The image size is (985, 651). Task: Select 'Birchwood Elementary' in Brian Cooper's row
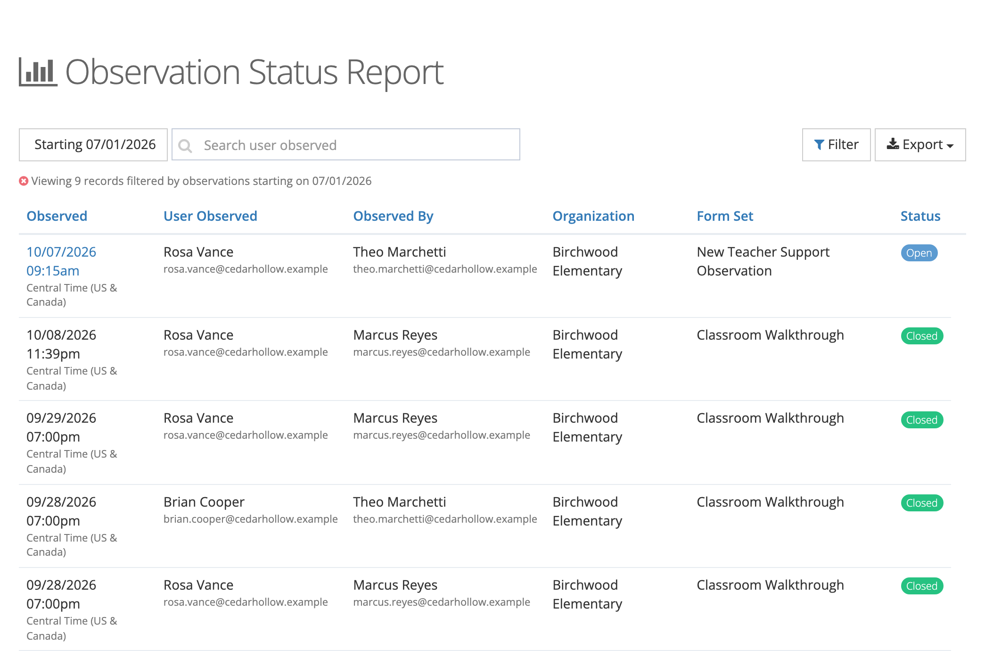[587, 511]
